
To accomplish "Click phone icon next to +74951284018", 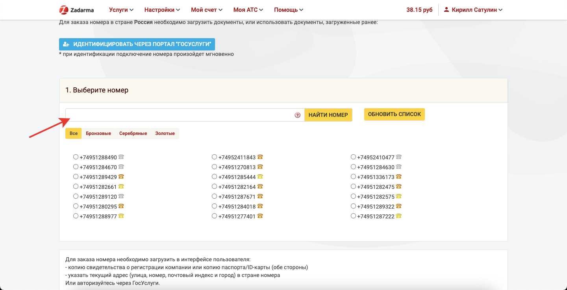I will click(x=260, y=206).
